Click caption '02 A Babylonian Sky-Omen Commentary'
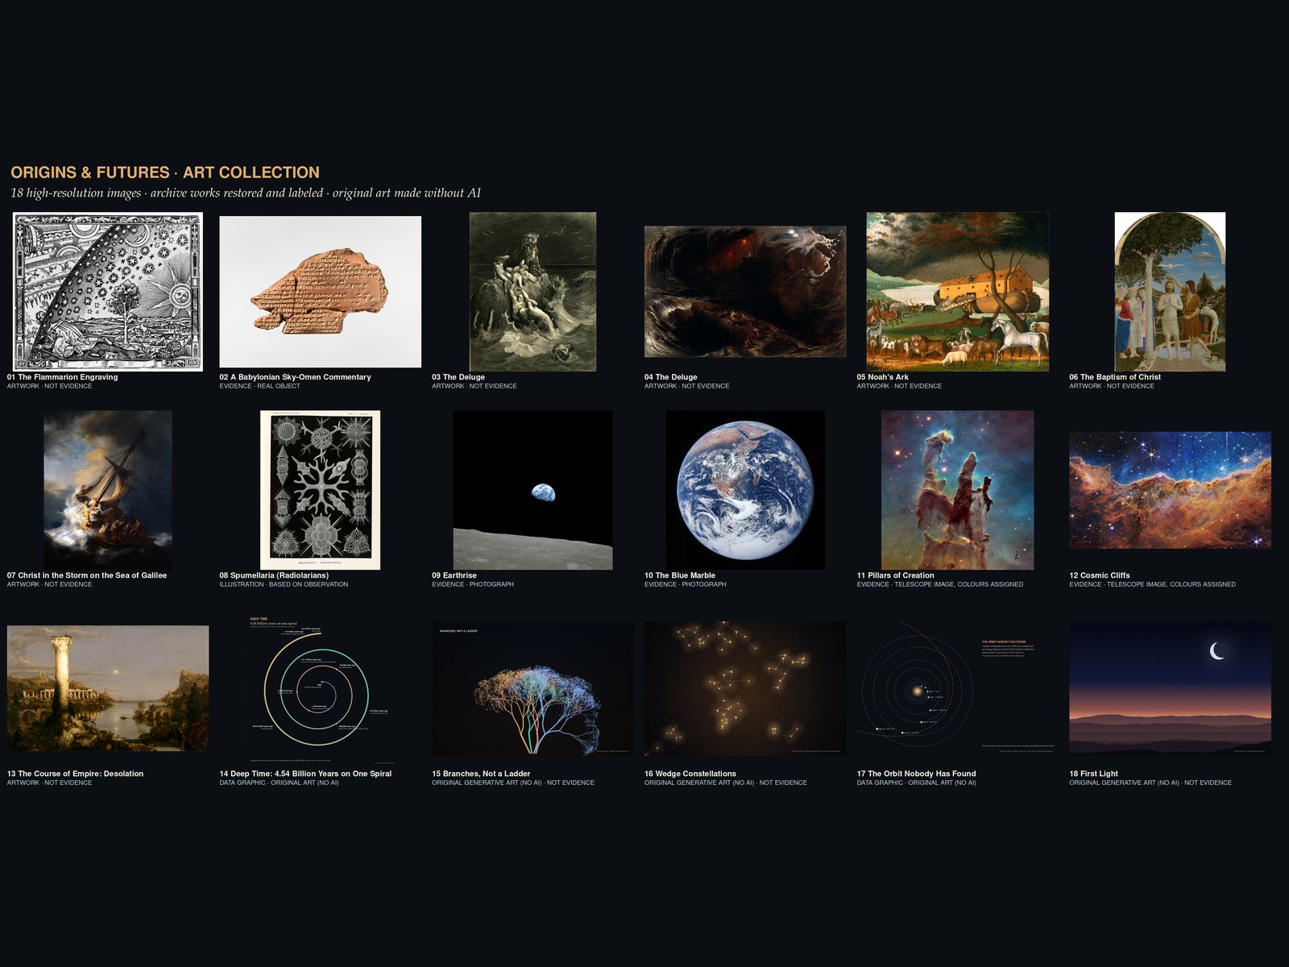 click(x=296, y=377)
